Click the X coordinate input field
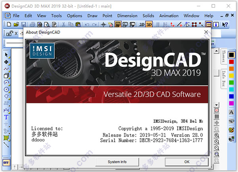Screen dimensions: 238x172 21,33
